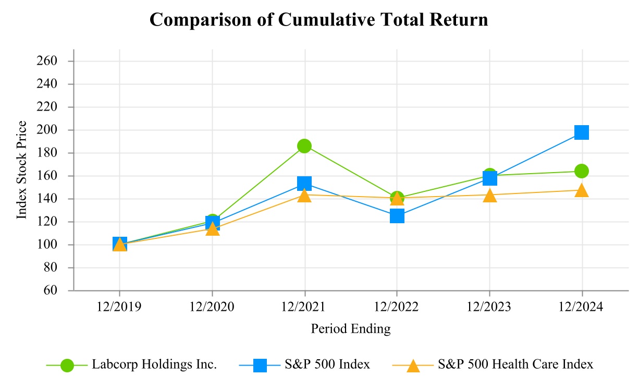Image resolution: width=639 pixels, height=388 pixels.
Task: Select the S&P 500 blue square at 12/2021
Action: (304, 184)
